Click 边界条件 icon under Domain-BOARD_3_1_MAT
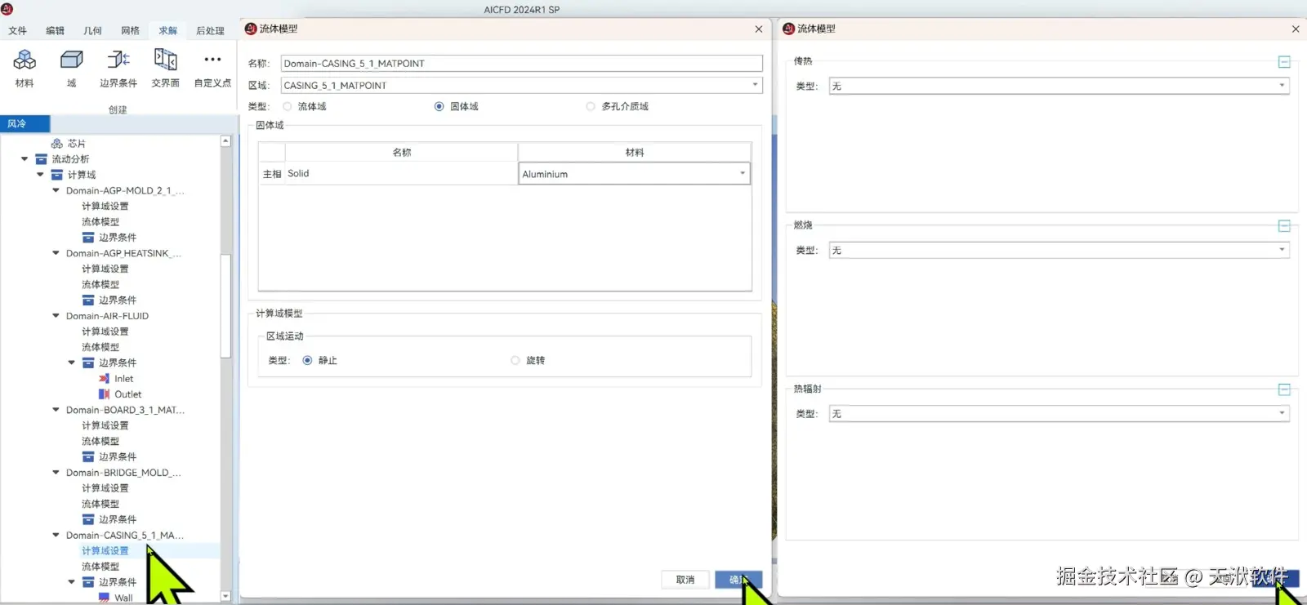This screenshot has height=605, width=1307. pos(88,457)
